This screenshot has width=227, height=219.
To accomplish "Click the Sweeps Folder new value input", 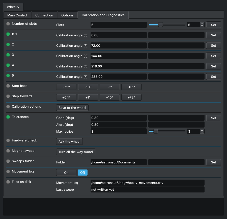I will click(176, 162).
